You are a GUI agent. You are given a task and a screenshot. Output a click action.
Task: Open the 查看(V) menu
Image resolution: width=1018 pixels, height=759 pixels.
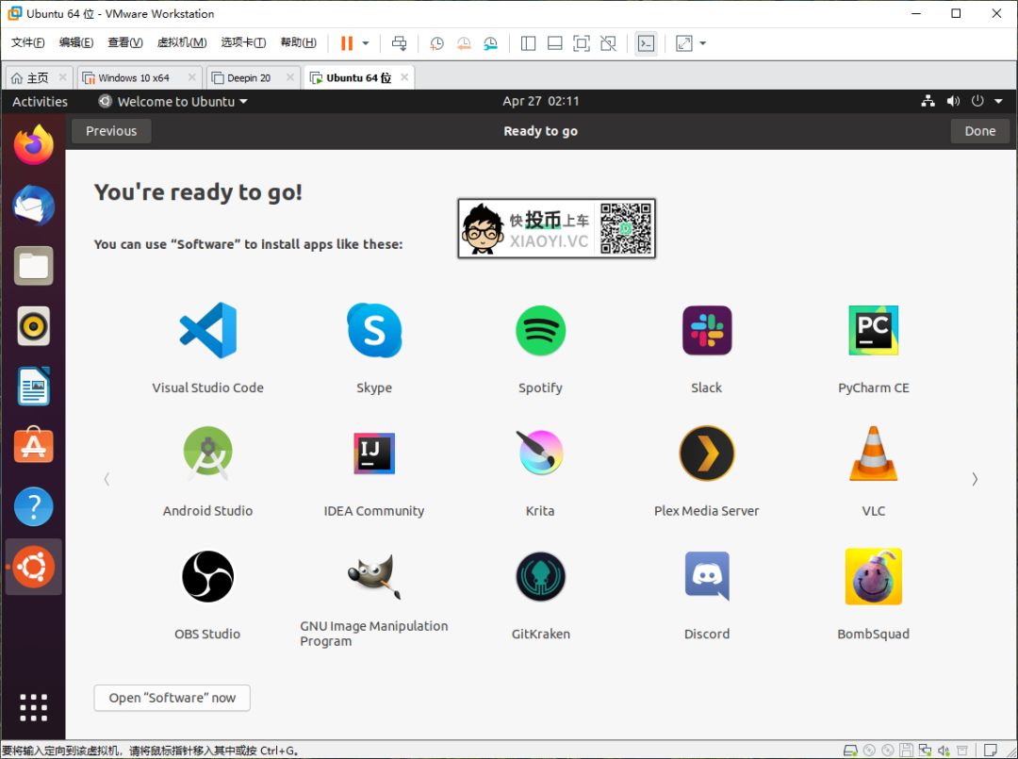coord(124,42)
